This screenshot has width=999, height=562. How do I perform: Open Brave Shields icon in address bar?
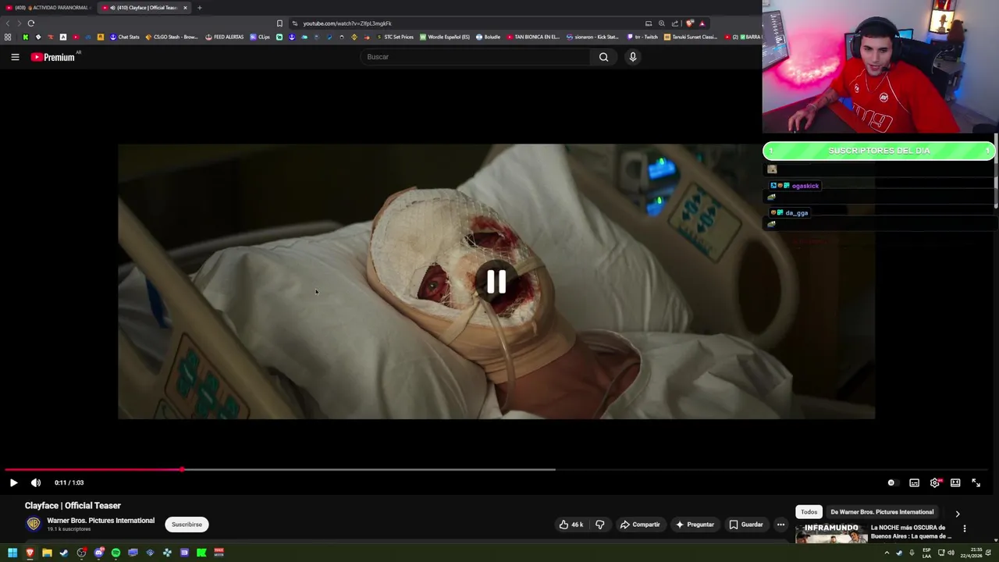(x=689, y=23)
